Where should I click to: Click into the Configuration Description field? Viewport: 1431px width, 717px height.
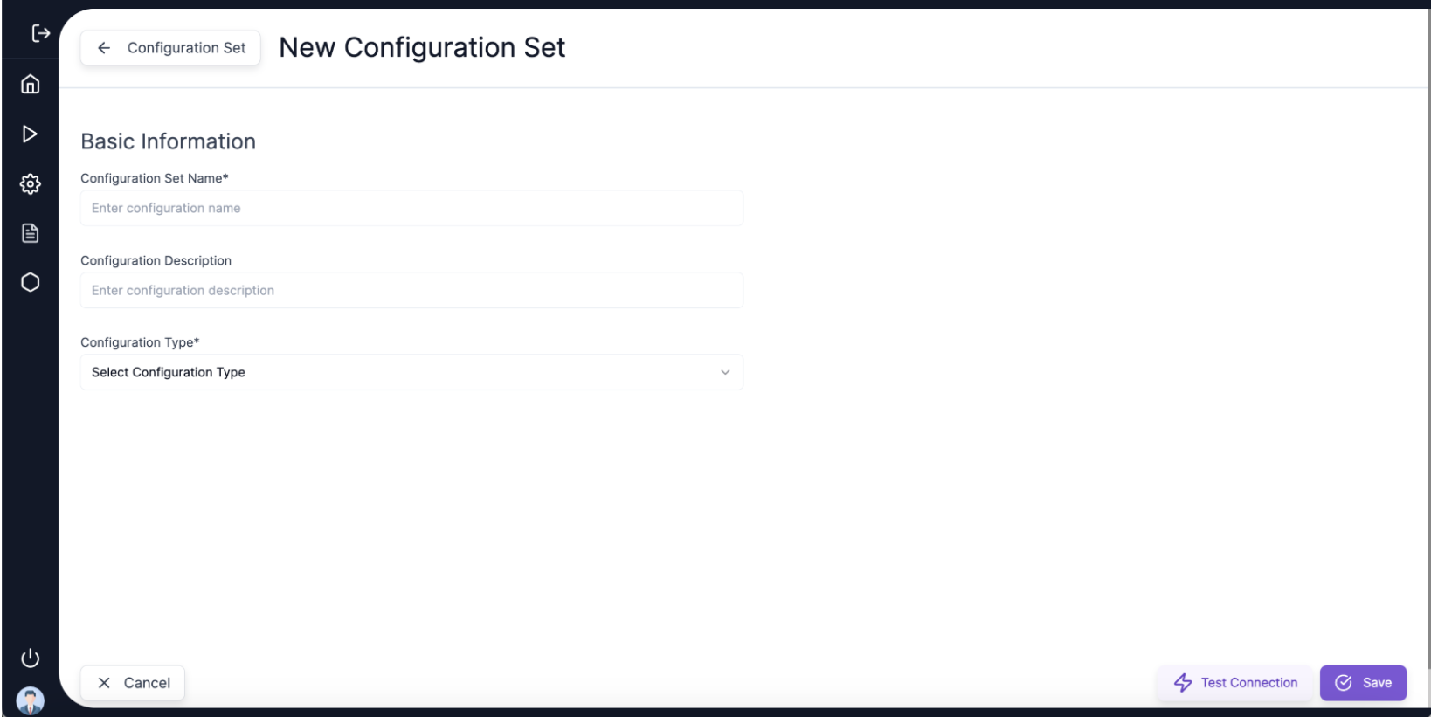tap(411, 290)
